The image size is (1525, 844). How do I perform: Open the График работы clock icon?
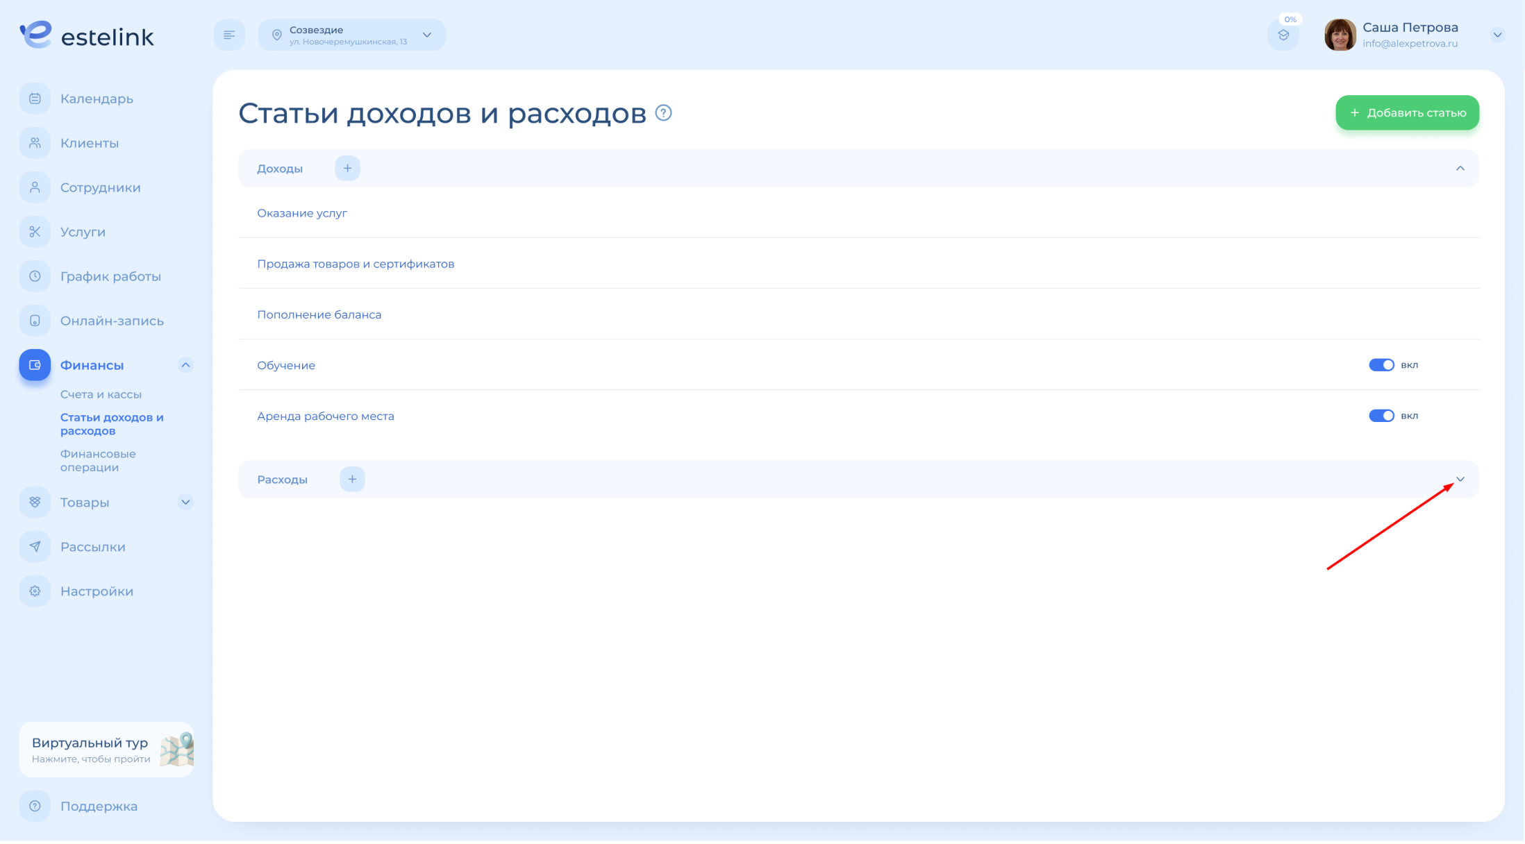[x=35, y=276]
